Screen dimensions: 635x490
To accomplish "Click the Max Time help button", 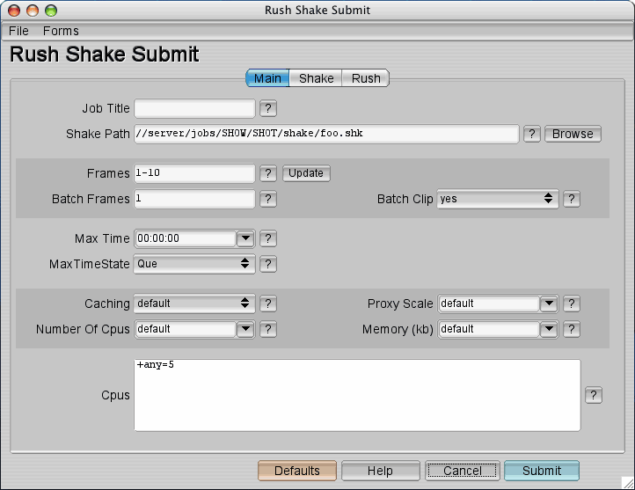I will 267,238.
